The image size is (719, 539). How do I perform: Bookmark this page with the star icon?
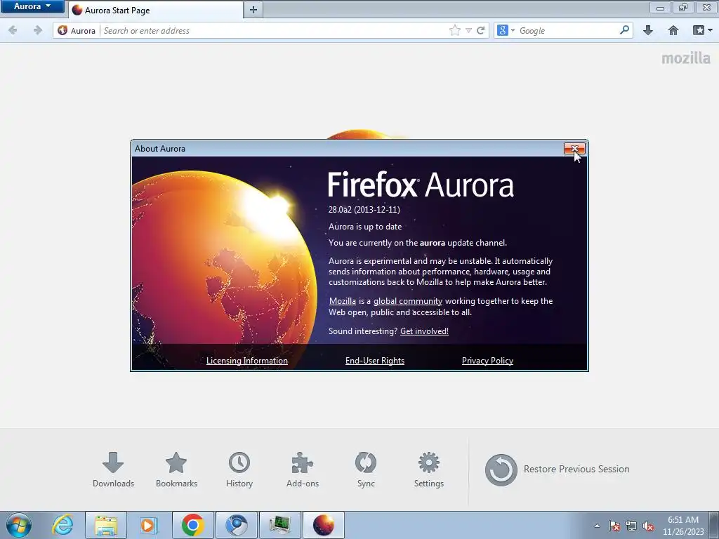click(x=454, y=31)
